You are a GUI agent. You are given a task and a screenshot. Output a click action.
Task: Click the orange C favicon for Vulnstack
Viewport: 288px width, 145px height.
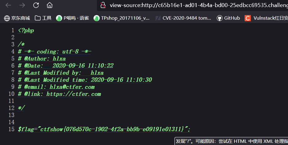coord(248,18)
